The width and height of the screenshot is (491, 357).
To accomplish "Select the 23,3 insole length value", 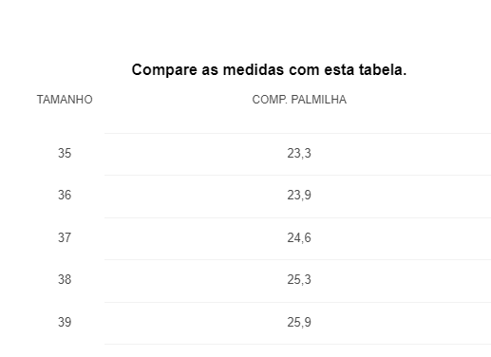I will click(299, 154).
